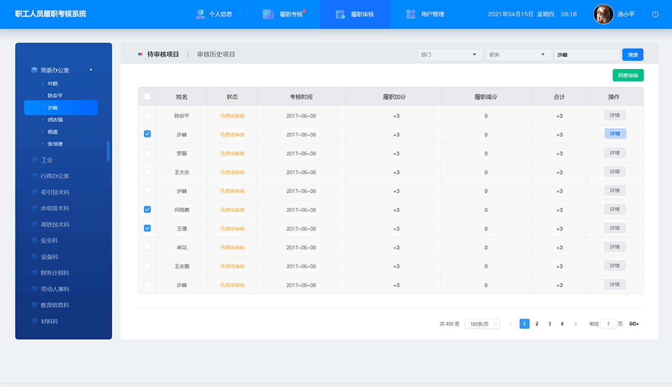Click the green 同意审核 button

click(x=628, y=76)
